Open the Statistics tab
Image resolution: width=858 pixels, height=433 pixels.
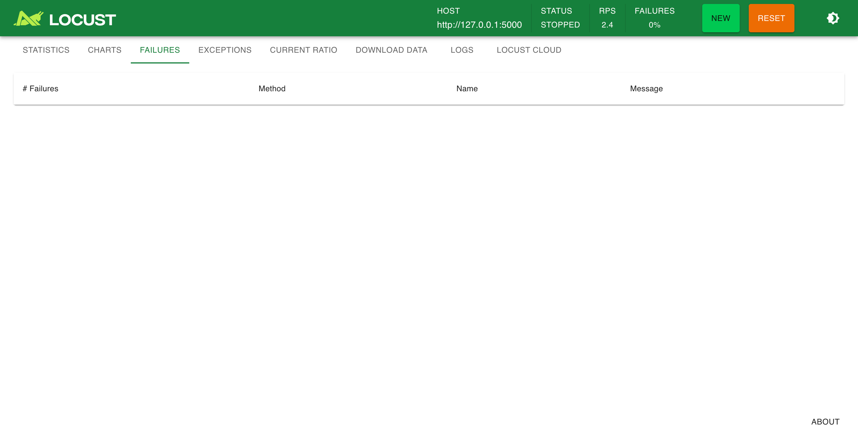coord(46,50)
